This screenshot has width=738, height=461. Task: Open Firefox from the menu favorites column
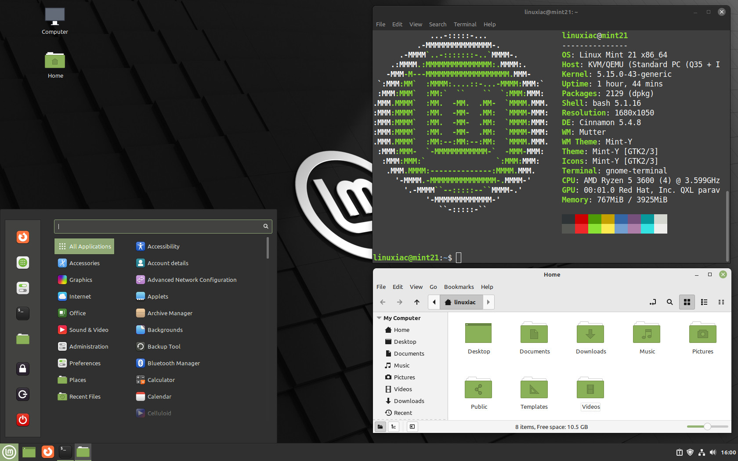tap(23, 237)
